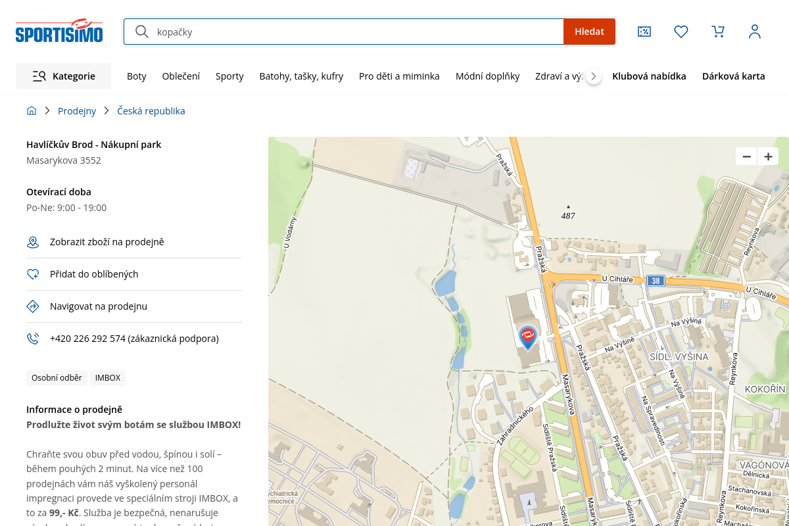Click the Sportisimo store marker on map
Screen dimensions: 789x526
coord(527,337)
